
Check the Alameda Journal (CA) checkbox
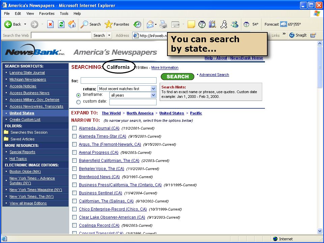[74, 128]
